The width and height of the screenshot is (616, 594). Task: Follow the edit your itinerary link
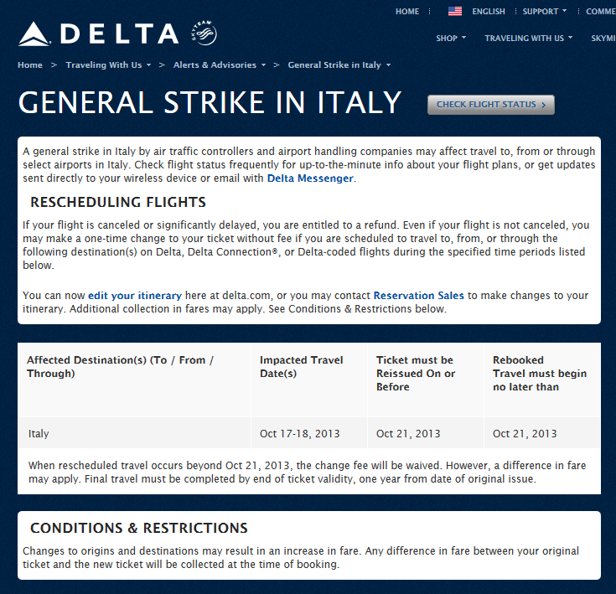click(135, 295)
